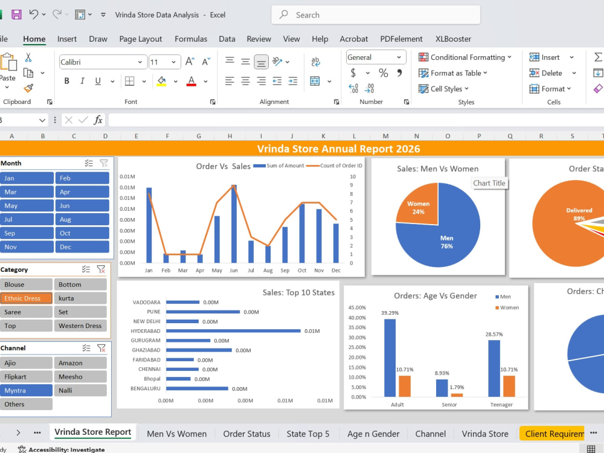Select Western Dress category button
The image size is (604, 453).
click(x=80, y=326)
